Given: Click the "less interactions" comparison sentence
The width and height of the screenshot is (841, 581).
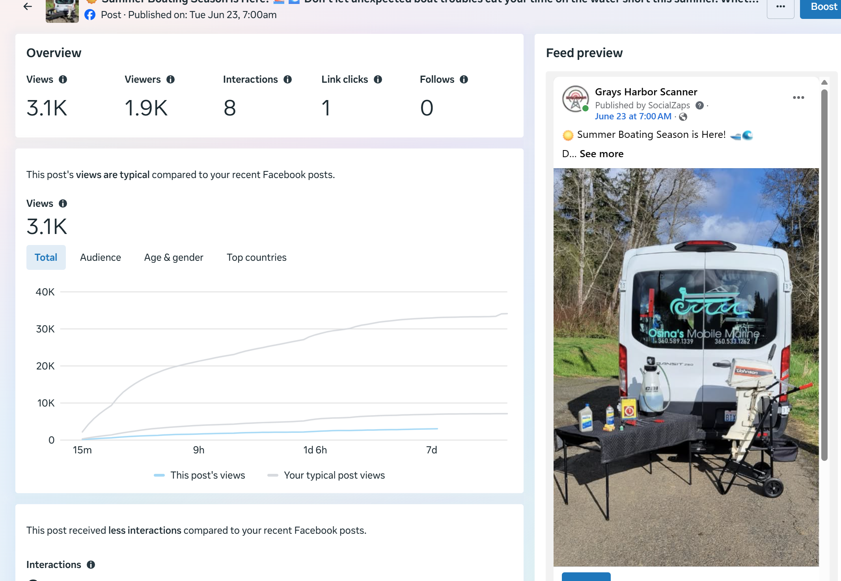Looking at the screenshot, I should [x=196, y=530].
